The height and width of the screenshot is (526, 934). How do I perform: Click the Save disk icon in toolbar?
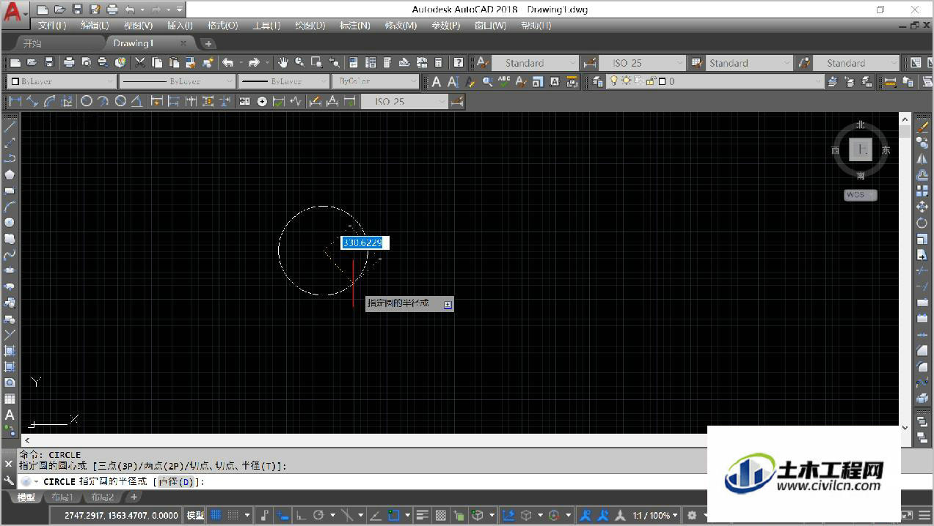49,63
